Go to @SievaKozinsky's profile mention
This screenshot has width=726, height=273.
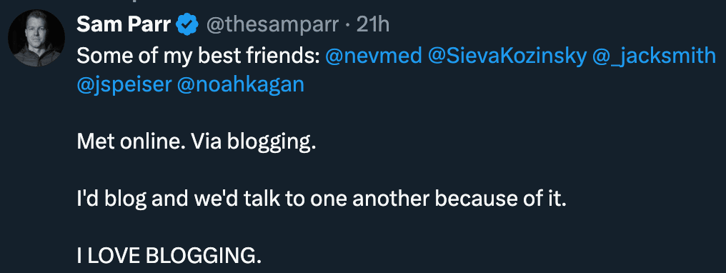(x=507, y=57)
